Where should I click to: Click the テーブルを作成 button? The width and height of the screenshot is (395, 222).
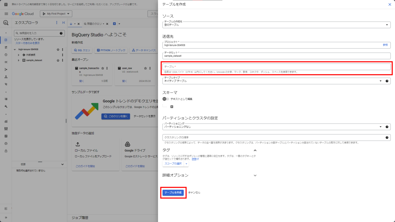click(173, 192)
